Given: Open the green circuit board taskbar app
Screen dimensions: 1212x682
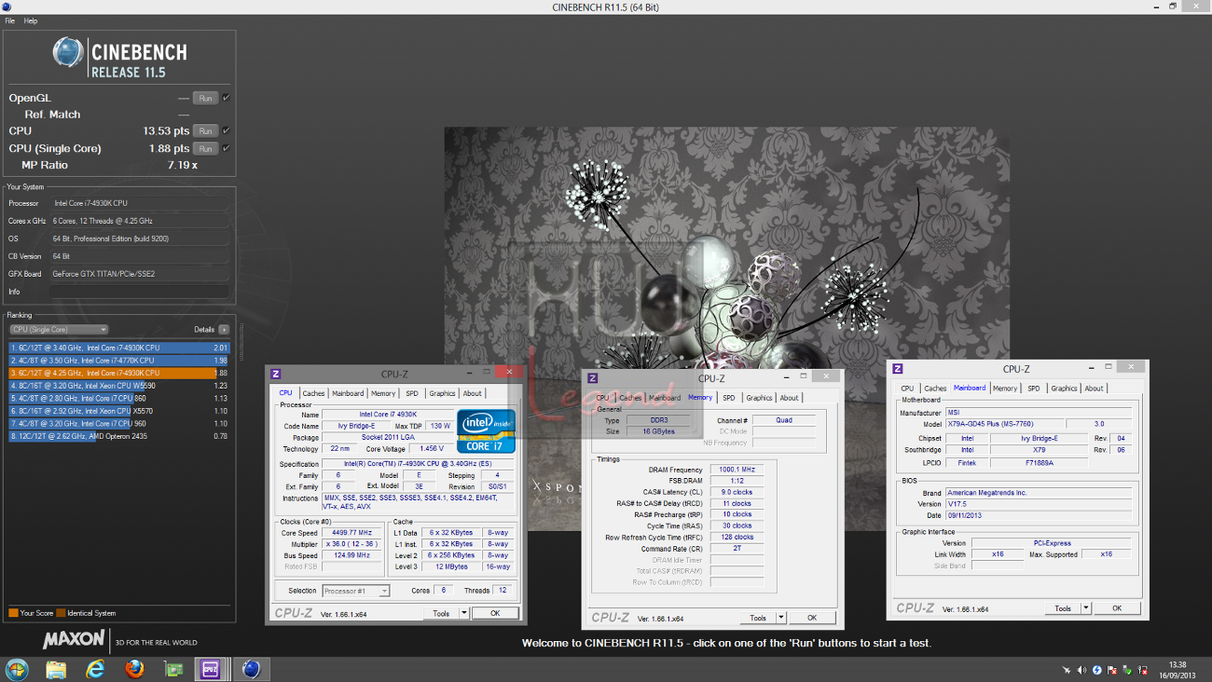Looking at the screenshot, I should coord(173,669).
